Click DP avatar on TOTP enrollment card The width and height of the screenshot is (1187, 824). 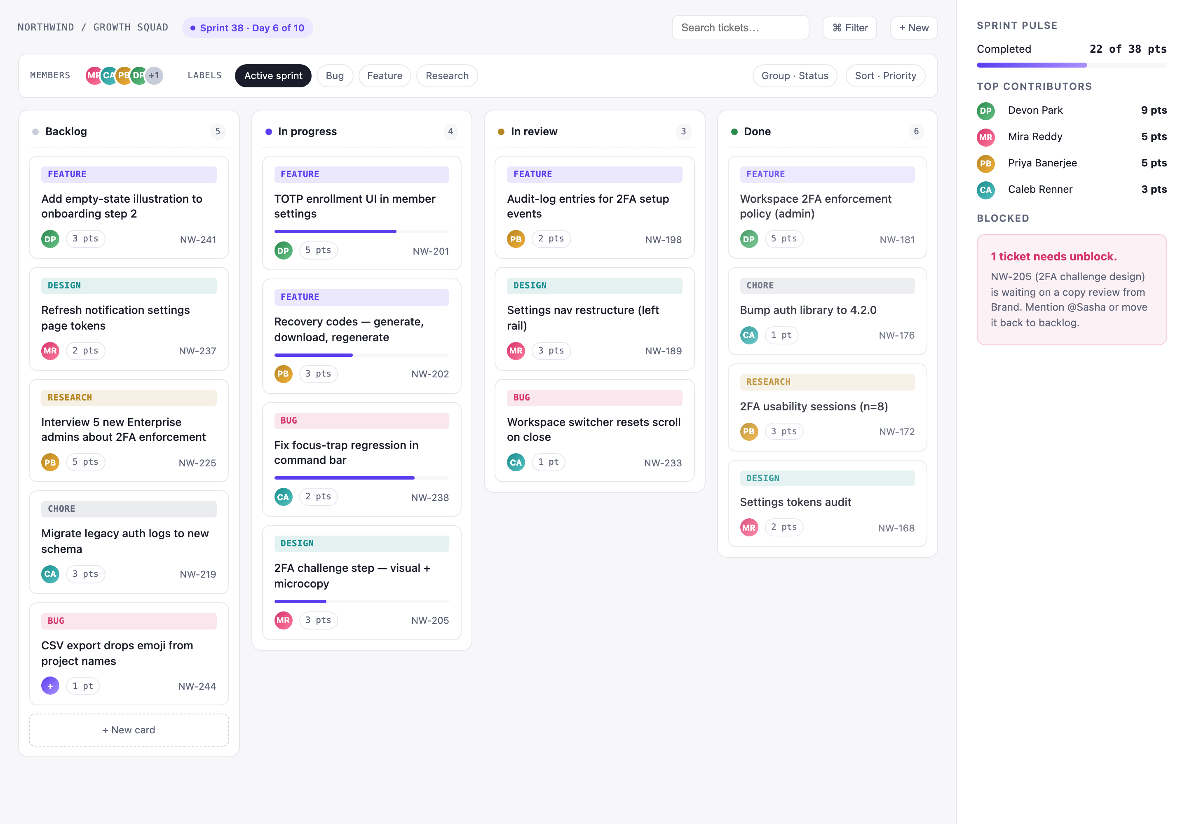click(283, 251)
